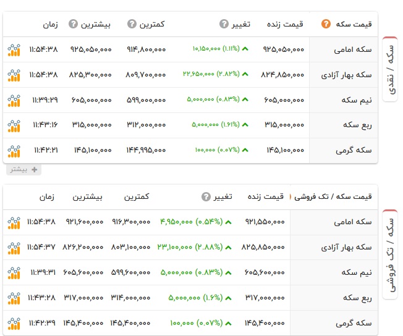Click help icon next to کمترین header
The width and height of the screenshot is (403, 336).
point(132,24)
